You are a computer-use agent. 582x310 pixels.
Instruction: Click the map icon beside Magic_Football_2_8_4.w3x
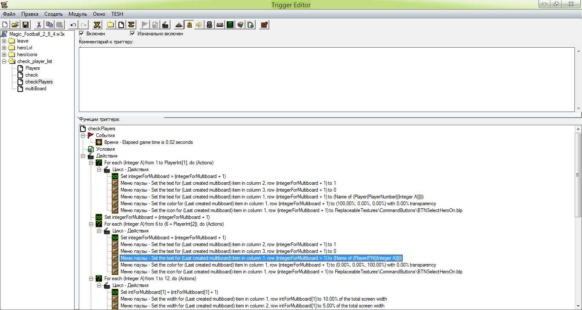[5, 34]
